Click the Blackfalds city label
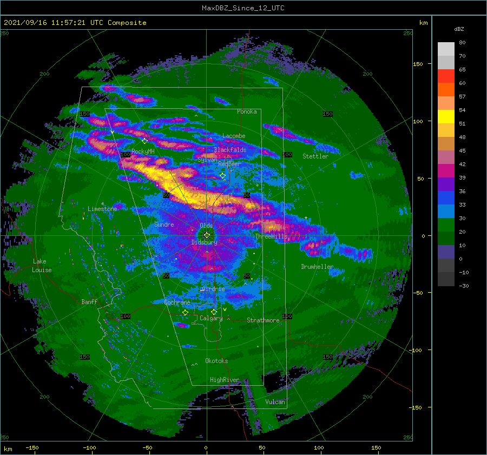The height and width of the screenshot is (455, 487). click(230, 150)
